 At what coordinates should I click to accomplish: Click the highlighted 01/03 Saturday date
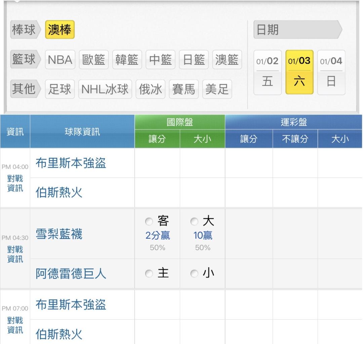point(299,72)
